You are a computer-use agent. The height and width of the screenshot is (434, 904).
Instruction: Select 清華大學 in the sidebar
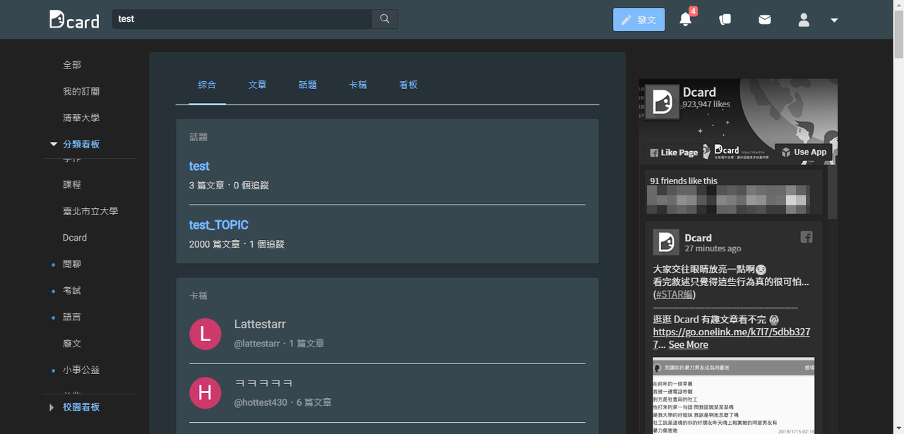(x=81, y=118)
